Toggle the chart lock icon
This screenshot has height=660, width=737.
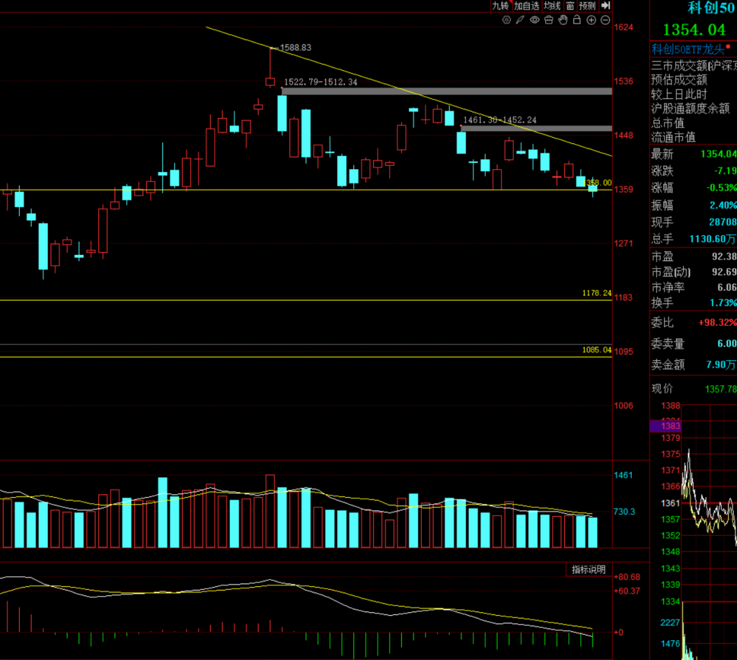point(577,20)
